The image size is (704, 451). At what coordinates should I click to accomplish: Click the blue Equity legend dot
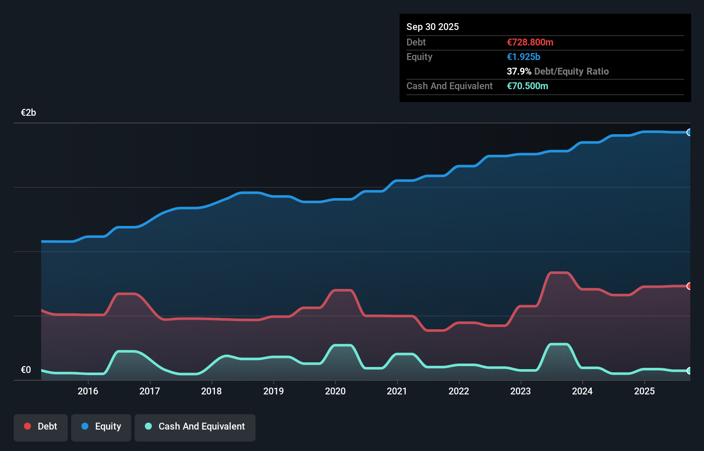coord(85,426)
